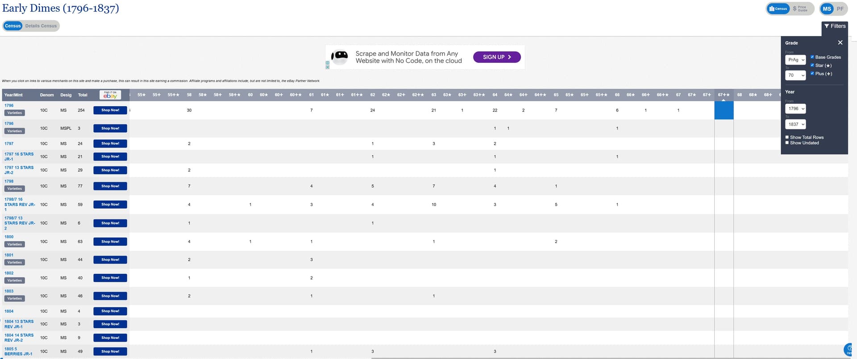Click the Census bar chart icon toggle

778,9
